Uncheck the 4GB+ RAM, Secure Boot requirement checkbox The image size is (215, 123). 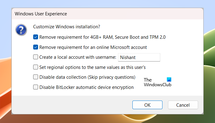pyautogui.click(x=36, y=37)
